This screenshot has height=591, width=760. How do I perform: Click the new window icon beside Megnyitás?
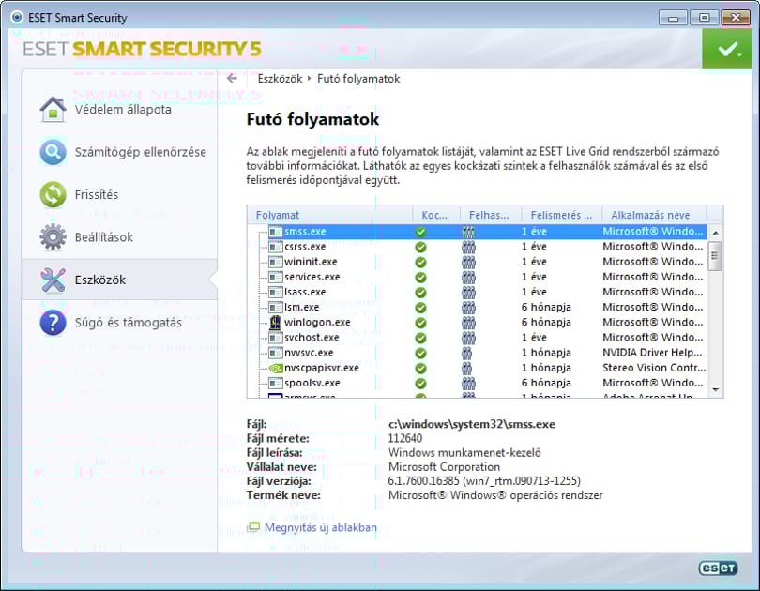click(253, 527)
